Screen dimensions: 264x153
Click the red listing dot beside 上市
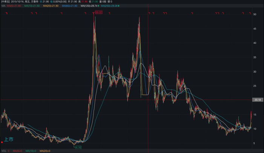[x=2, y=142]
